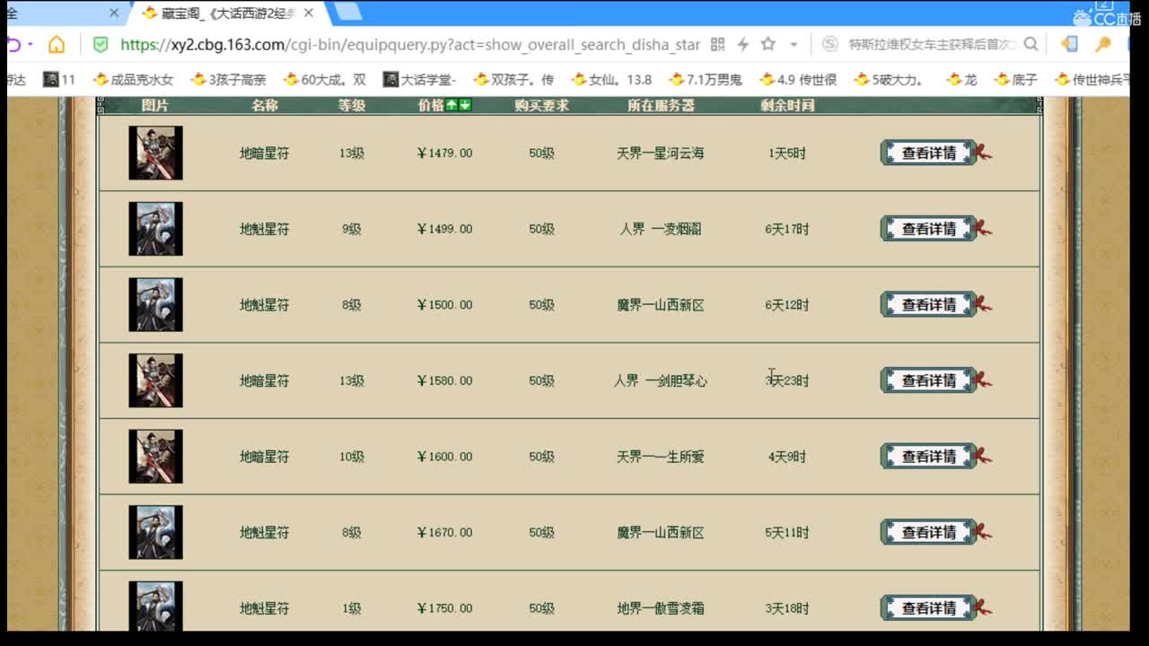This screenshot has height=646, width=1149.
Task: Expand the address bar dropdown arrow
Action: [x=794, y=45]
